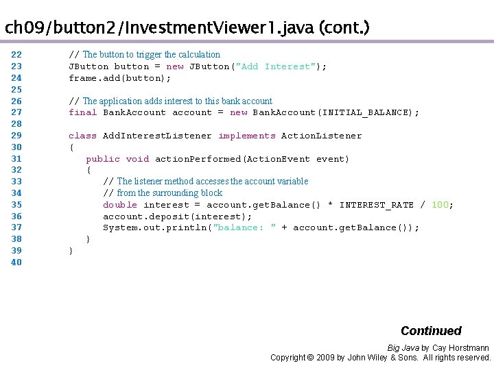The height and width of the screenshot is (370, 494).
Task: Click line number 29
Action: pos(16,135)
